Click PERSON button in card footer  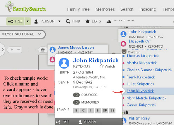pos(87,122)
